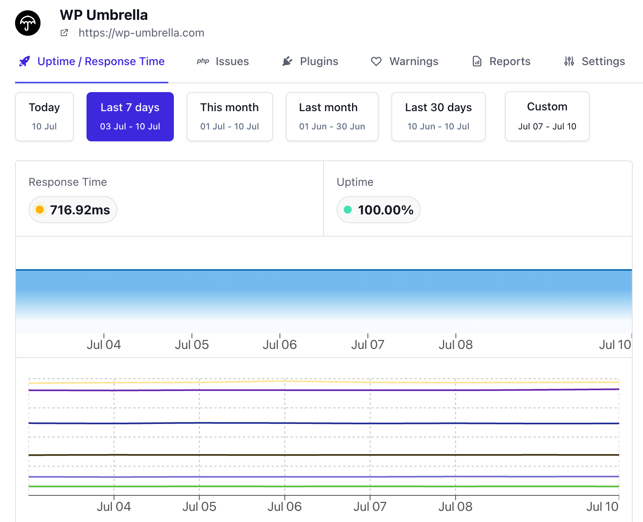Open the https://wp-umbrella.com link
643x522 pixels.
[x=141, y=33]
